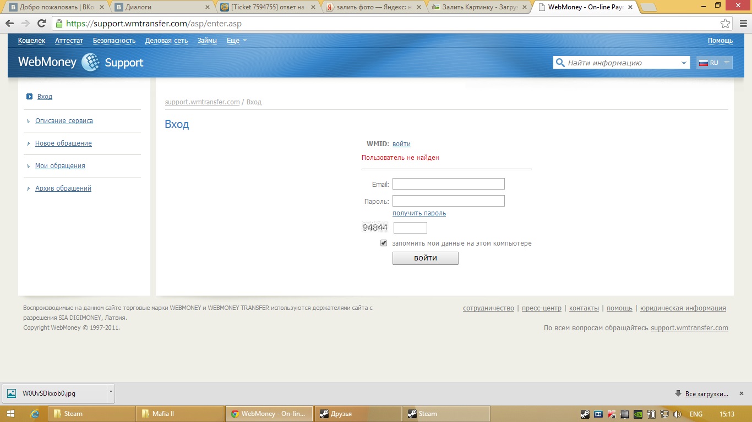Open the Kaspersky tray icon
The width and height of the screenshot is (752, 422).
click(x=611, y=414)
